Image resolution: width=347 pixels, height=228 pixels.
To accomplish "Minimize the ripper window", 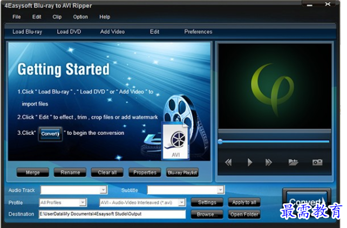I will (310, 5).
